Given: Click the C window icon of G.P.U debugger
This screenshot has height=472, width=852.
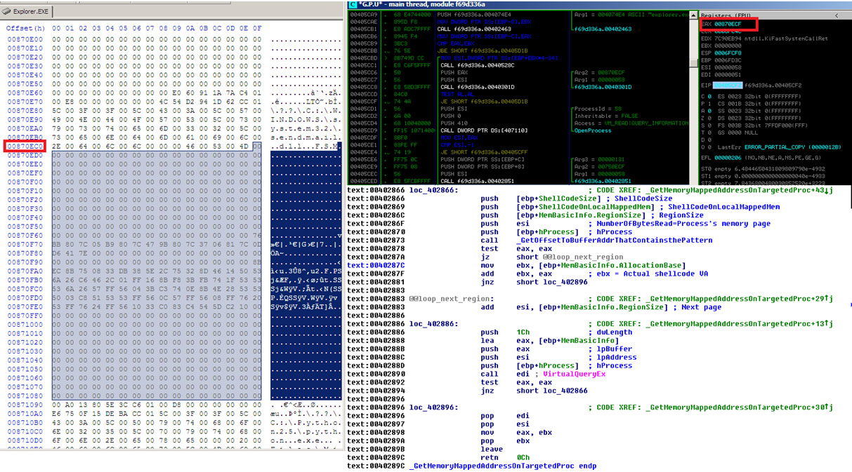Looking at the screenshot, I should [353, 5].
